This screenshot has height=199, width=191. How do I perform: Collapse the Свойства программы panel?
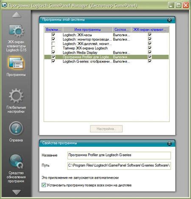[169, 144]
